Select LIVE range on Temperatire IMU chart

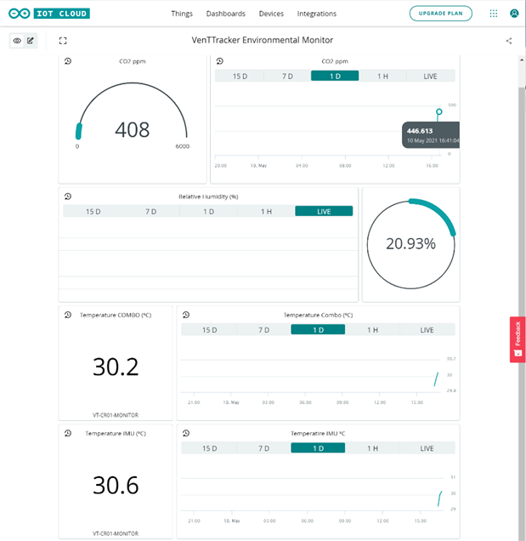(x=427, y=448)
